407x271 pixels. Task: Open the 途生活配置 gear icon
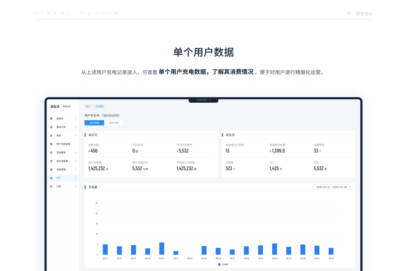pos(51,161)
